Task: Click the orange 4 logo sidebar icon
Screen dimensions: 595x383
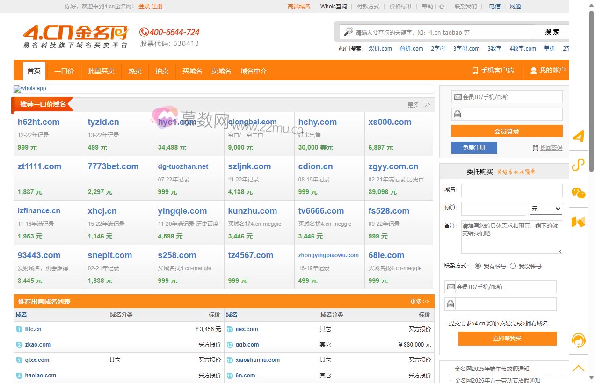Action: pos(579,137)
